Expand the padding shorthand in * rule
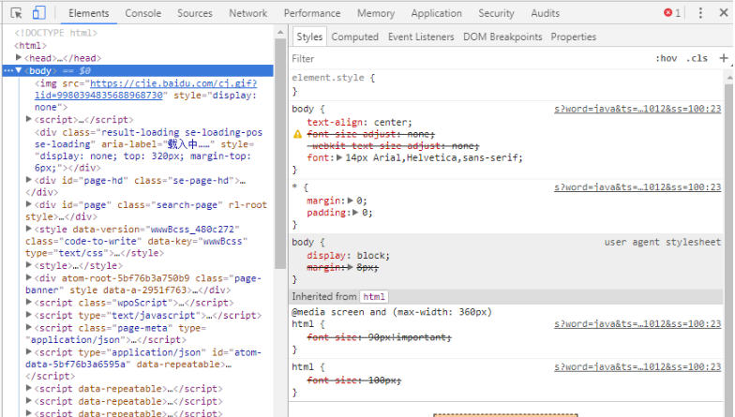This screenshot has width=735, height=417. (355, 212)
